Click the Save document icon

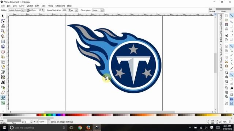(226, 24)
